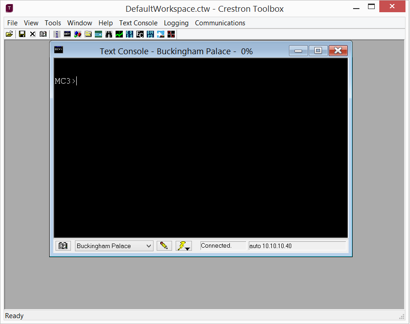Open the File Manager yellow folder icon

point(88,34)
